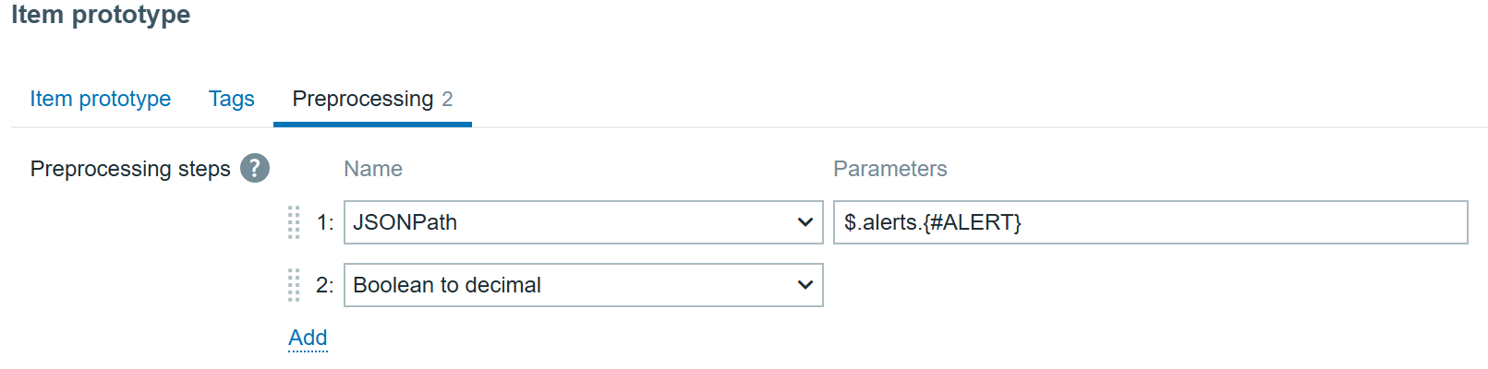Focus the $.alerts.{#ALERT} parameter field
1488x369 pixels.
[x=1150, y=222]
